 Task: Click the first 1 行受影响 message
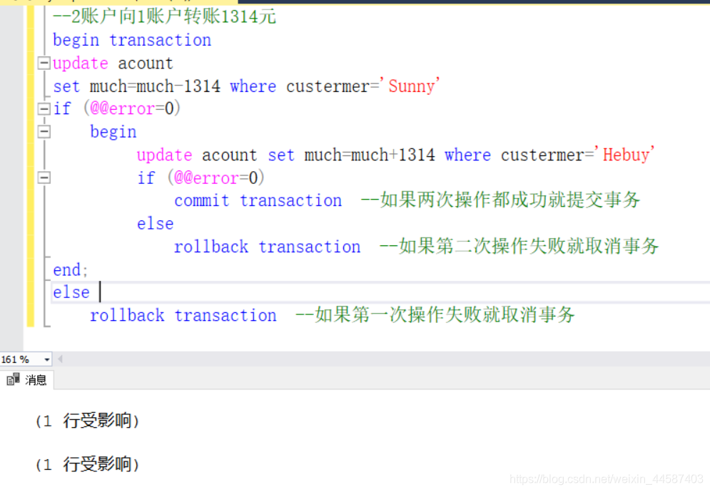point(87,421)
